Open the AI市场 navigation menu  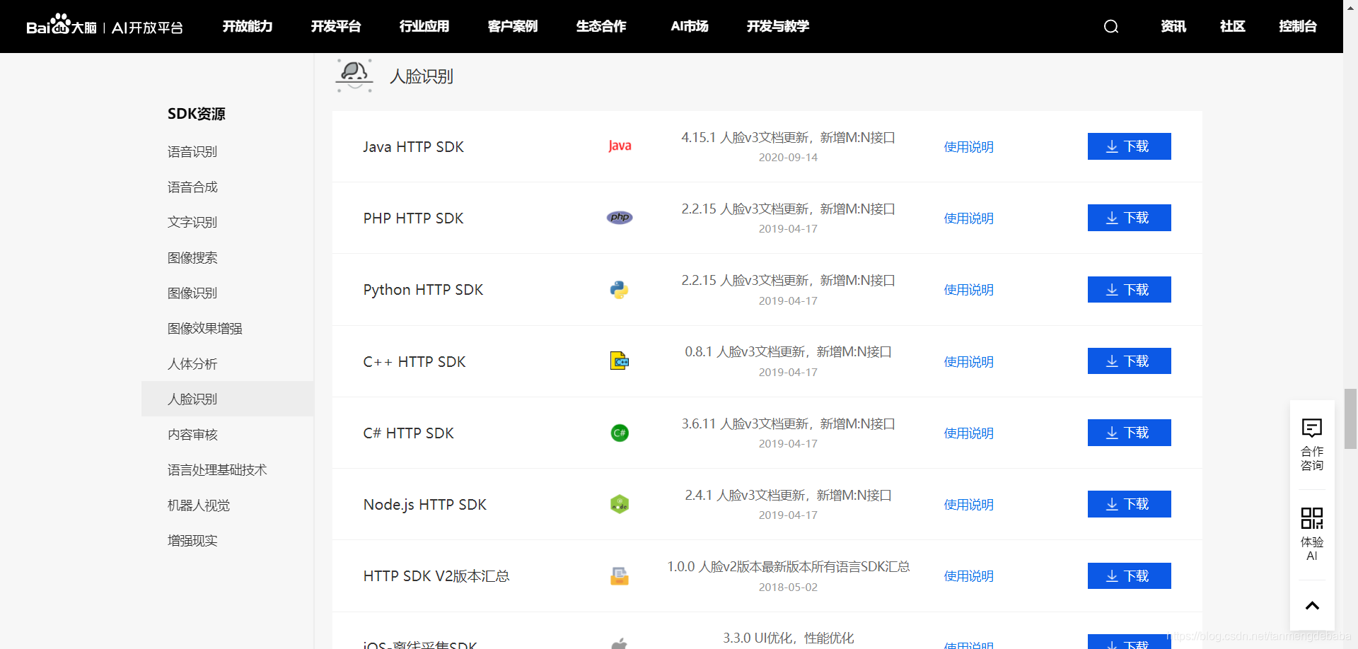690,27
